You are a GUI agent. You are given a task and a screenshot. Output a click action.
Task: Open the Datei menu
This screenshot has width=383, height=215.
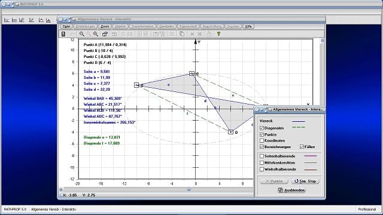click(x=66, y=26)
